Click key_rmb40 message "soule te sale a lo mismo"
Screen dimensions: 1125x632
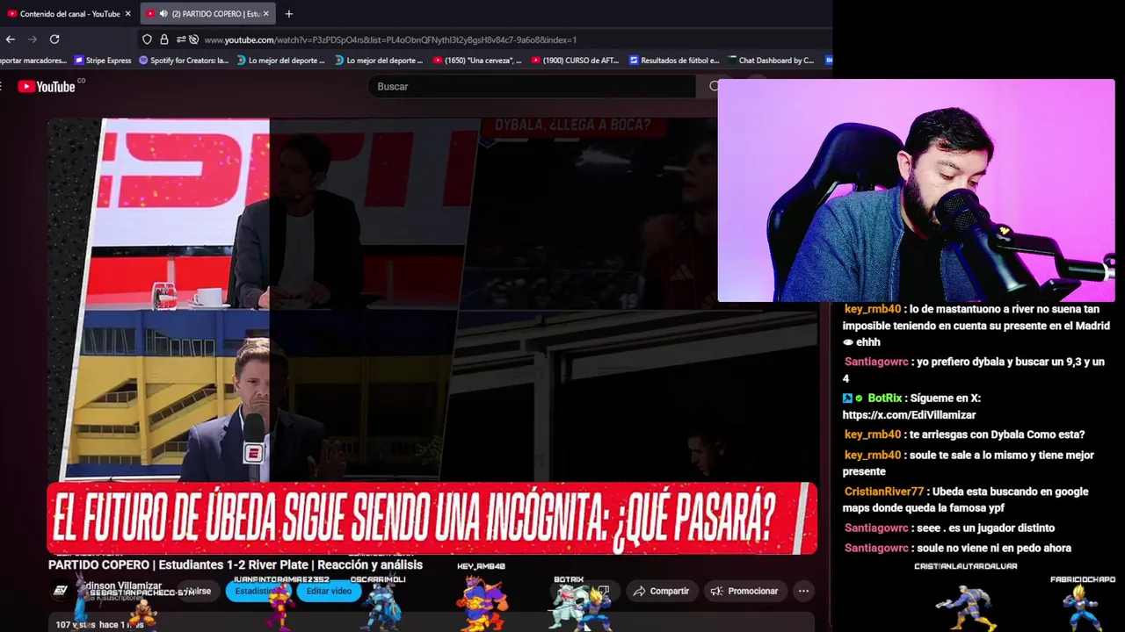click(x=969, y=463)
